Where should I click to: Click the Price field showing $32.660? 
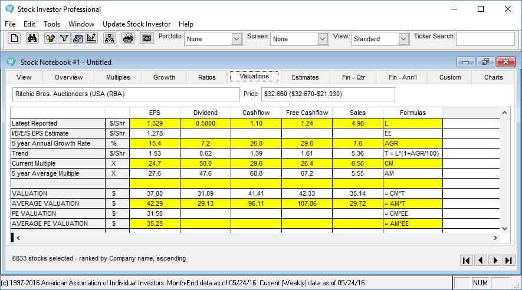[x=328, y=94]
